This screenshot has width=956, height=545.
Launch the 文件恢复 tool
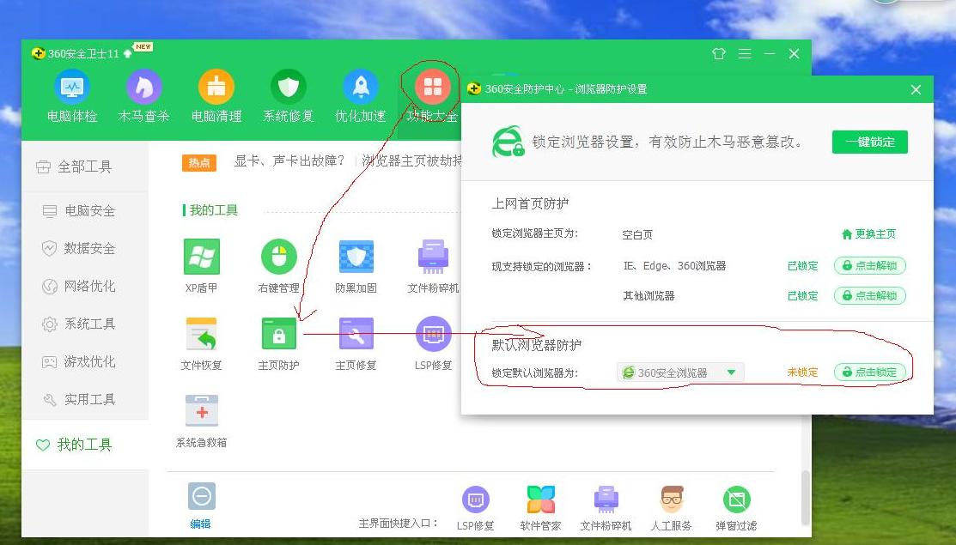tap(201, 343)
